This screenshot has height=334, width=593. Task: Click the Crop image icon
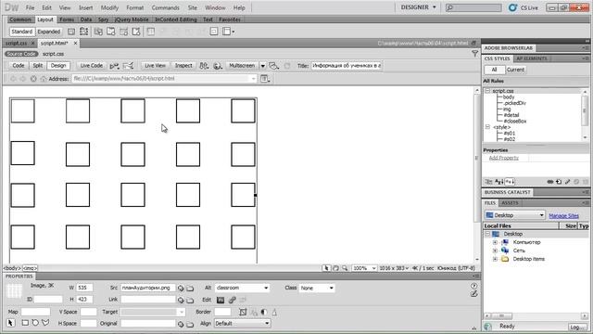(243, 312)
